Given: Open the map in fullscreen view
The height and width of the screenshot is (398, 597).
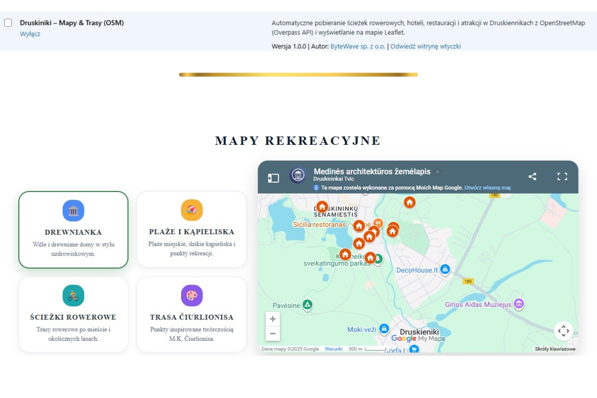Looking at the screenshot, I should point(562,177).
